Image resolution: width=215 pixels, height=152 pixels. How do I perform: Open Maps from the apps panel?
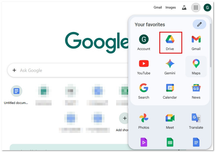click(196, 67)
